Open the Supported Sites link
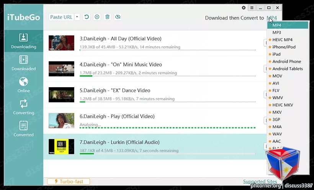This screenshot has height=190, width=314. [x=260, y=182]
